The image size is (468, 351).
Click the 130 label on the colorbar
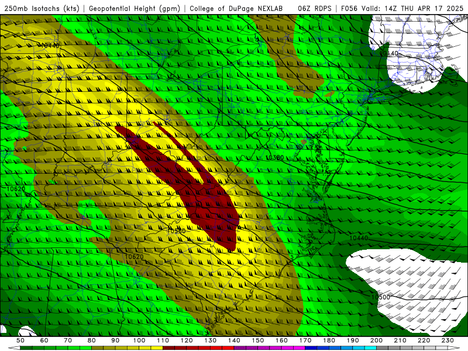pyautogui.click(x=211, y=340)
